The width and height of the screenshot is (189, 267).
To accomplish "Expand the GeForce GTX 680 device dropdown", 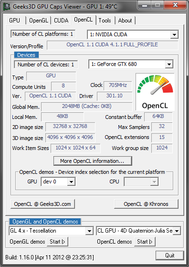I will click(169, 64).
